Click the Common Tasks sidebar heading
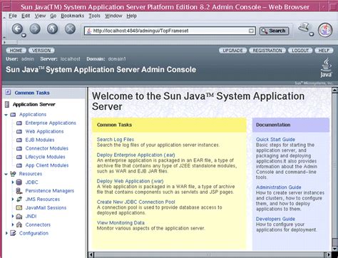The width and height of the screenshot is (338, 258). coord(32,93)
